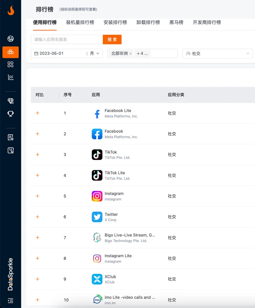This screenshot has height=308, width=255.
Task: Open the app search grid sidebar icon
Action: (x=11, y=64)
